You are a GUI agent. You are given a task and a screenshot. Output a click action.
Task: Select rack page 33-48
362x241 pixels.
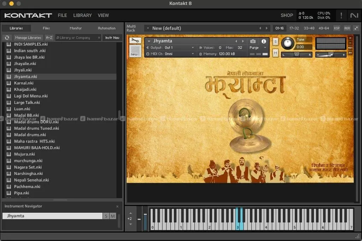tap(309, 28)
